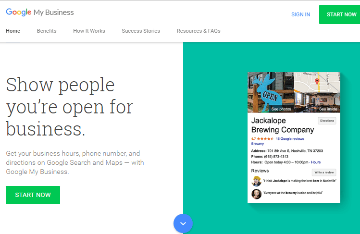Click the 'Open today 4:00 – 10:00pm' text

point(286,162)
